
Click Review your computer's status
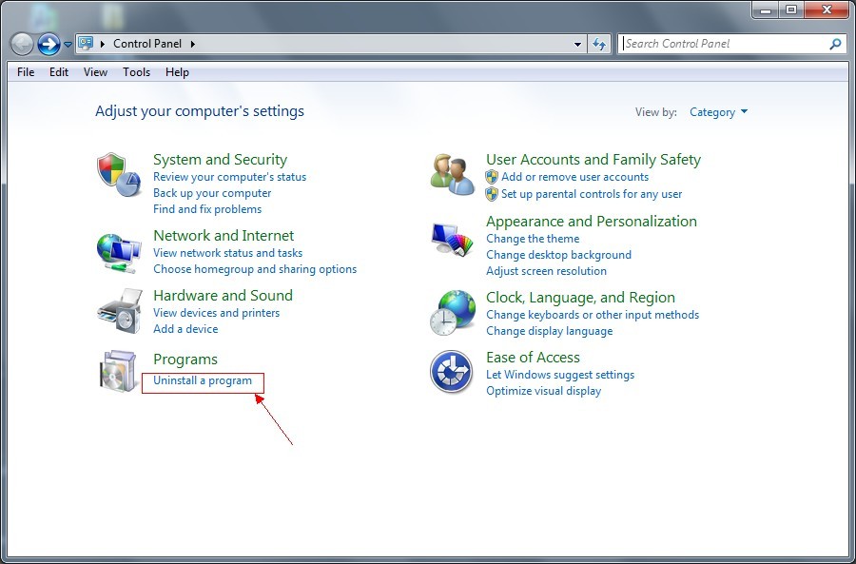pyautogui.click(x=230, y=177)
